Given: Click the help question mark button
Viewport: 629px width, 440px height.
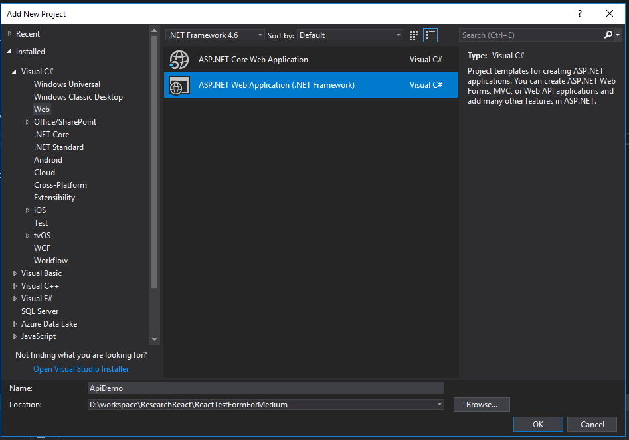Looking at the screenshot, I should (x=580, y=14).
